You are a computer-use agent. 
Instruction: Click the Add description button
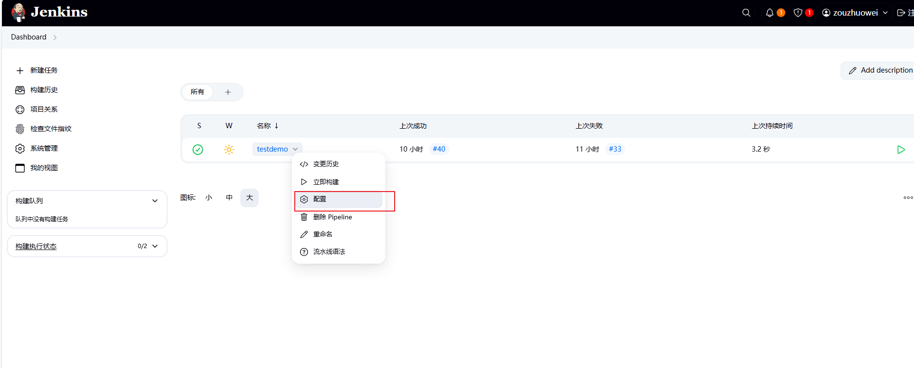pyautogui.click(x=880, y=70)
